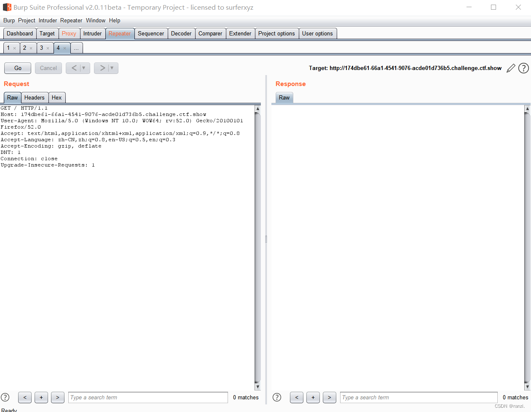This screenshot has width=531, height=412.
Task: Click response search term input field
Action: tap(419, 397)
